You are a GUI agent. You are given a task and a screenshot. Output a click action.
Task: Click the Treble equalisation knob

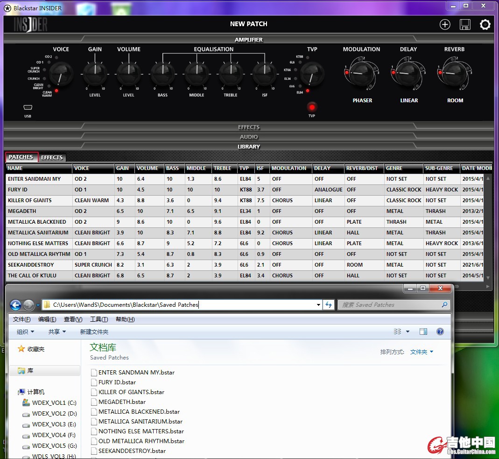pos(231,73)
